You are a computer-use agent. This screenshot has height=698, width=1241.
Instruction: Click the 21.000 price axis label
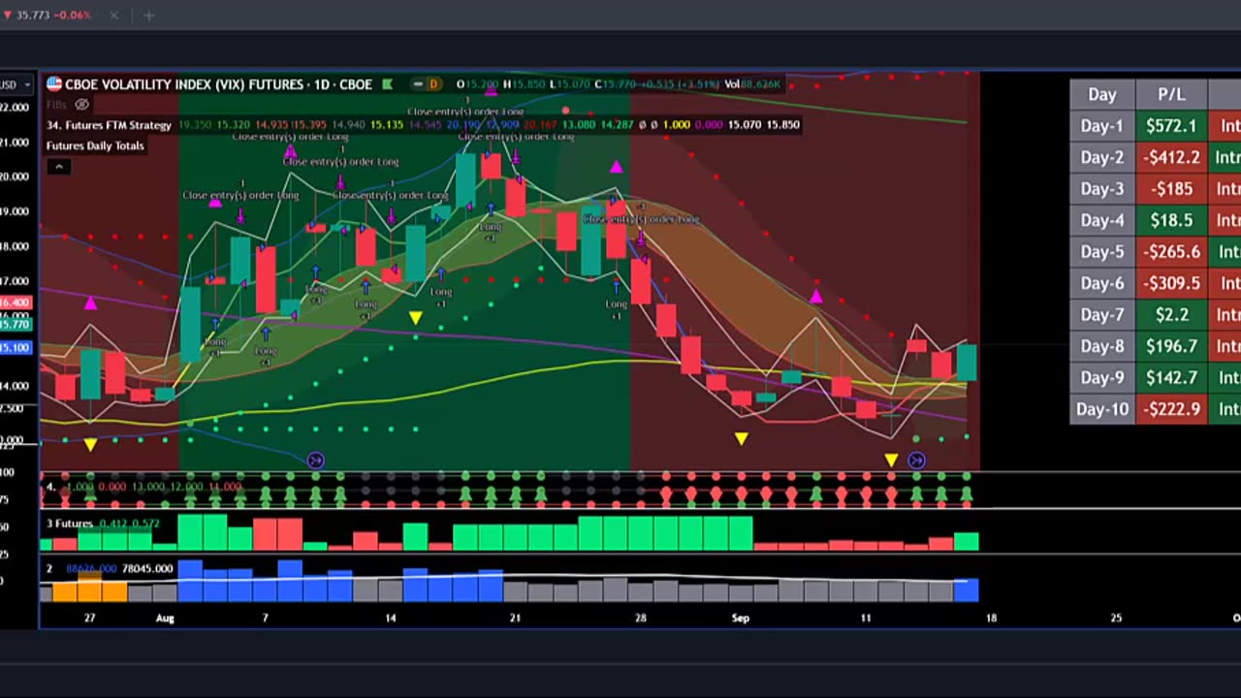15,143
